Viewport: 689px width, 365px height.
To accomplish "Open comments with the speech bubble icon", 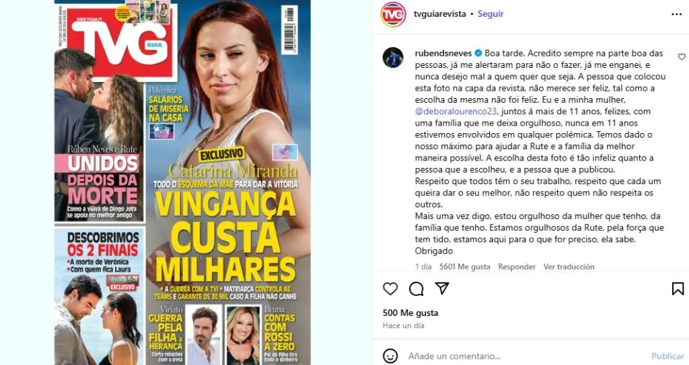I will coord(416,288).
